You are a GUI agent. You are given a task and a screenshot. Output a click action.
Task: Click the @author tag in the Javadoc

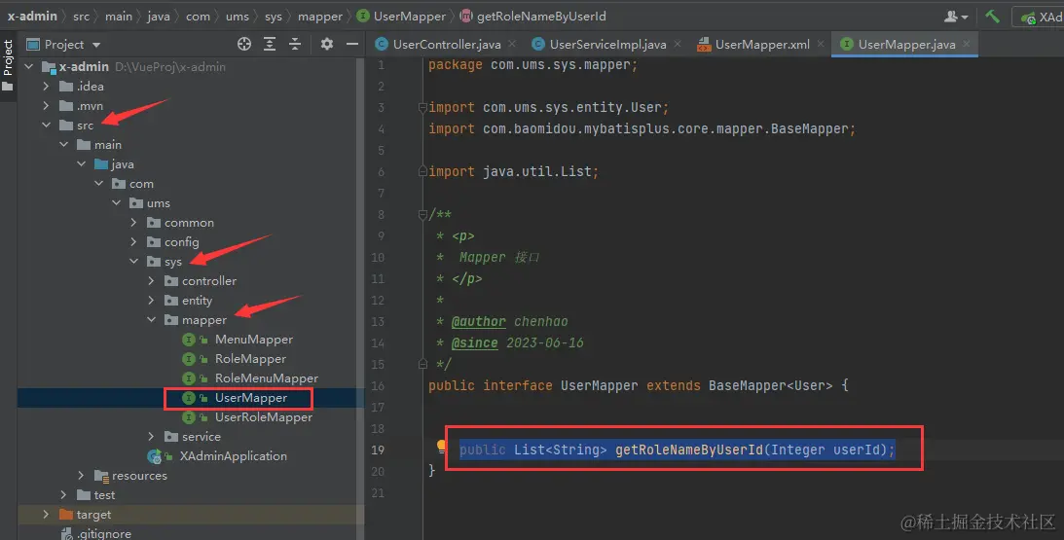(478, 321)
